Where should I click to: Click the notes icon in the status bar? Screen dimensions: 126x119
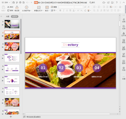[x=24, y=117]
